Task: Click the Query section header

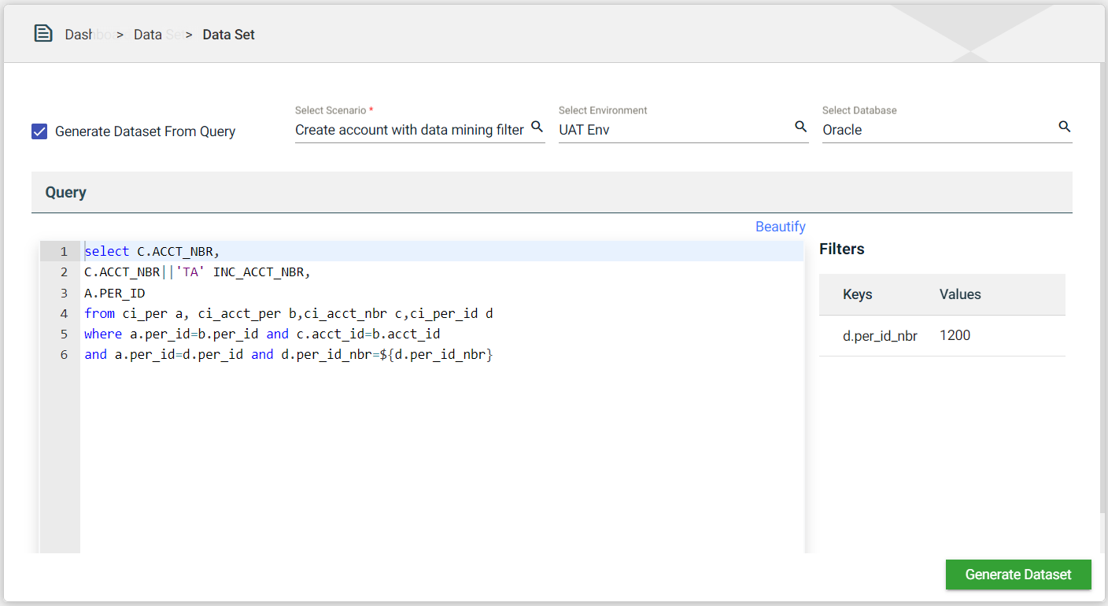Action: [x=66, y=193]
